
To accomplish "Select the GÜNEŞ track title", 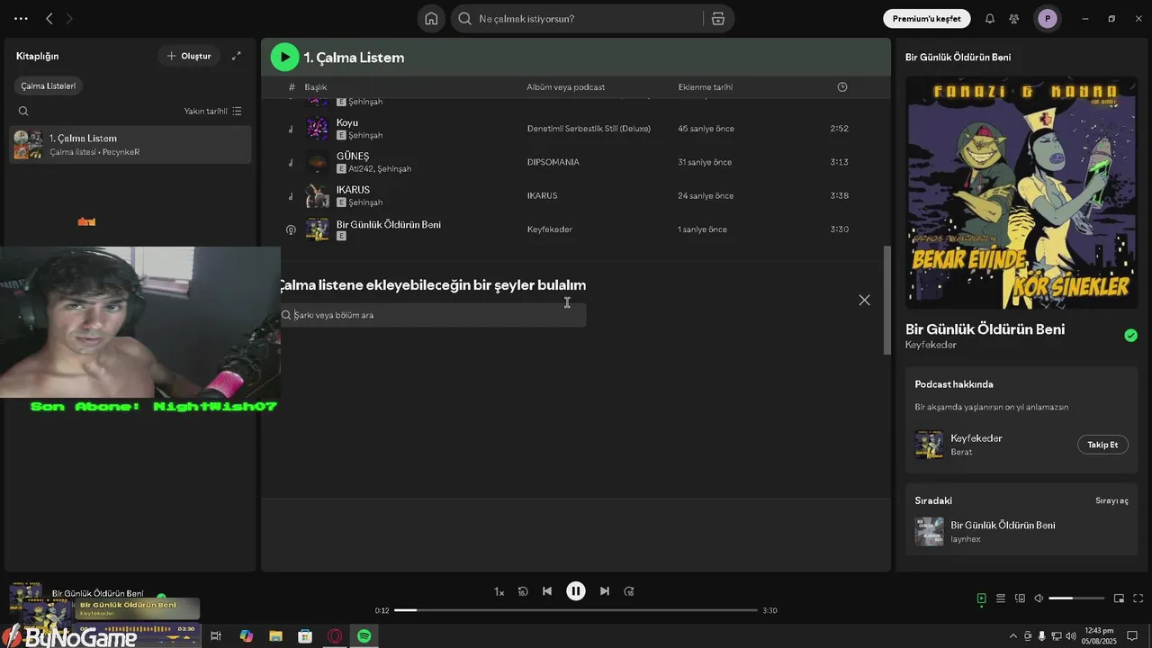I will (353, 157).
